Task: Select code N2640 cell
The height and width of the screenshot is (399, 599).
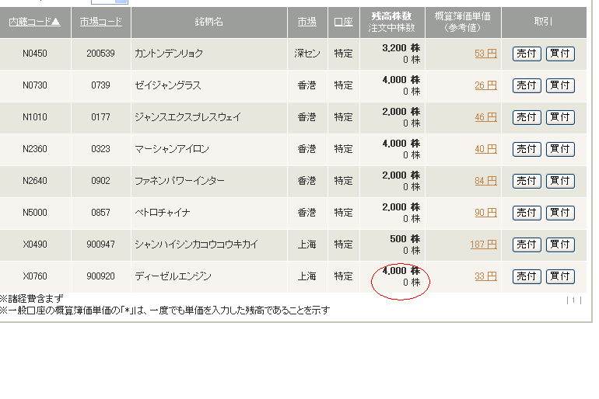Action: coord(35,181)
